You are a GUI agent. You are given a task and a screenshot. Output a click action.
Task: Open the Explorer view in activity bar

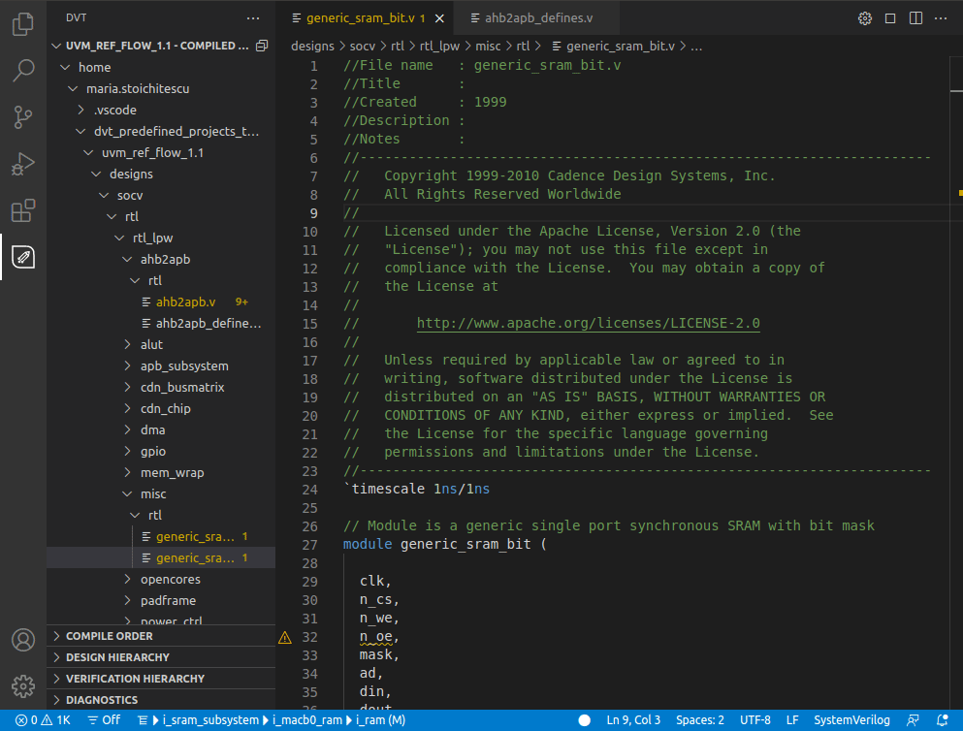(23, 24)
